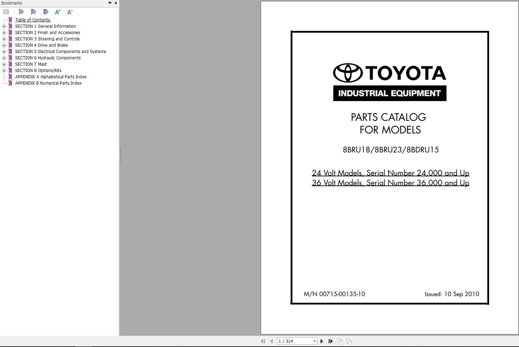Click the Bookmarks panel title

[x=12, y=3]
